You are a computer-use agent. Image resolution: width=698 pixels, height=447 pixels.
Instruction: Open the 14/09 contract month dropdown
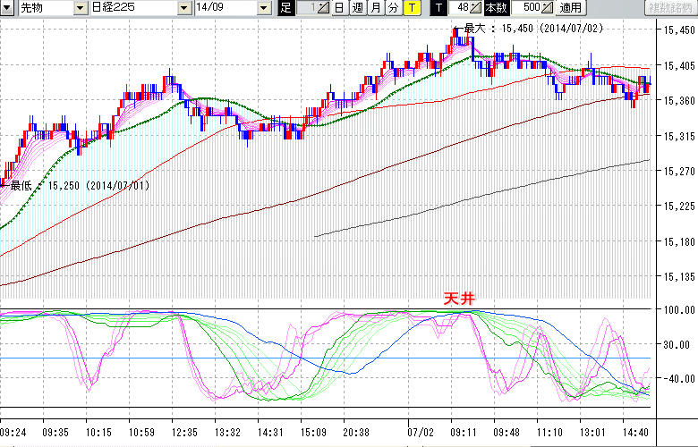(x=263, y=8)
